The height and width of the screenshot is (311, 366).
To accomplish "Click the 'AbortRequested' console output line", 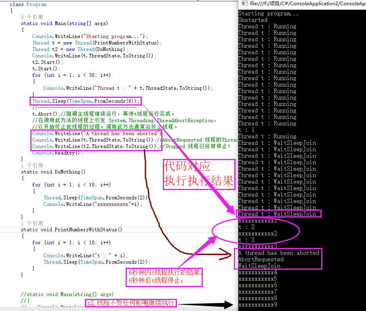I will point(261,259).
